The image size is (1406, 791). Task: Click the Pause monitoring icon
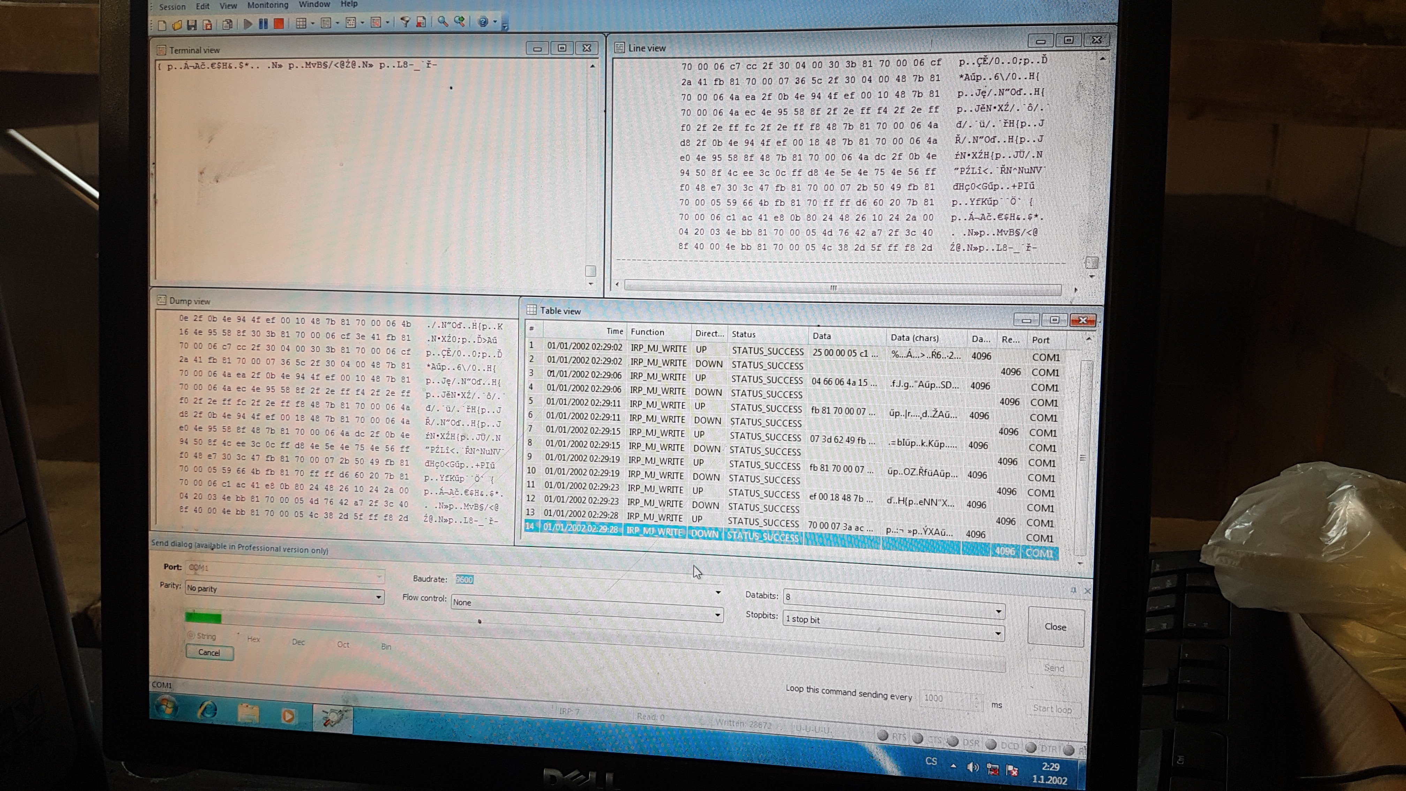click(x=264, y=23)
